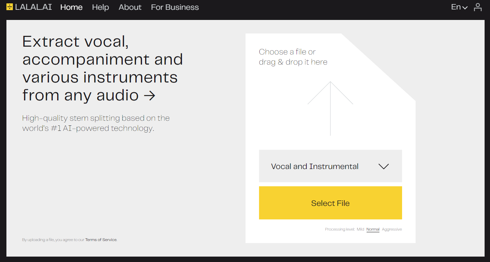Click the down chevron beside En
Viewport: 490px width, 262px height.
[x=465, y=8]
